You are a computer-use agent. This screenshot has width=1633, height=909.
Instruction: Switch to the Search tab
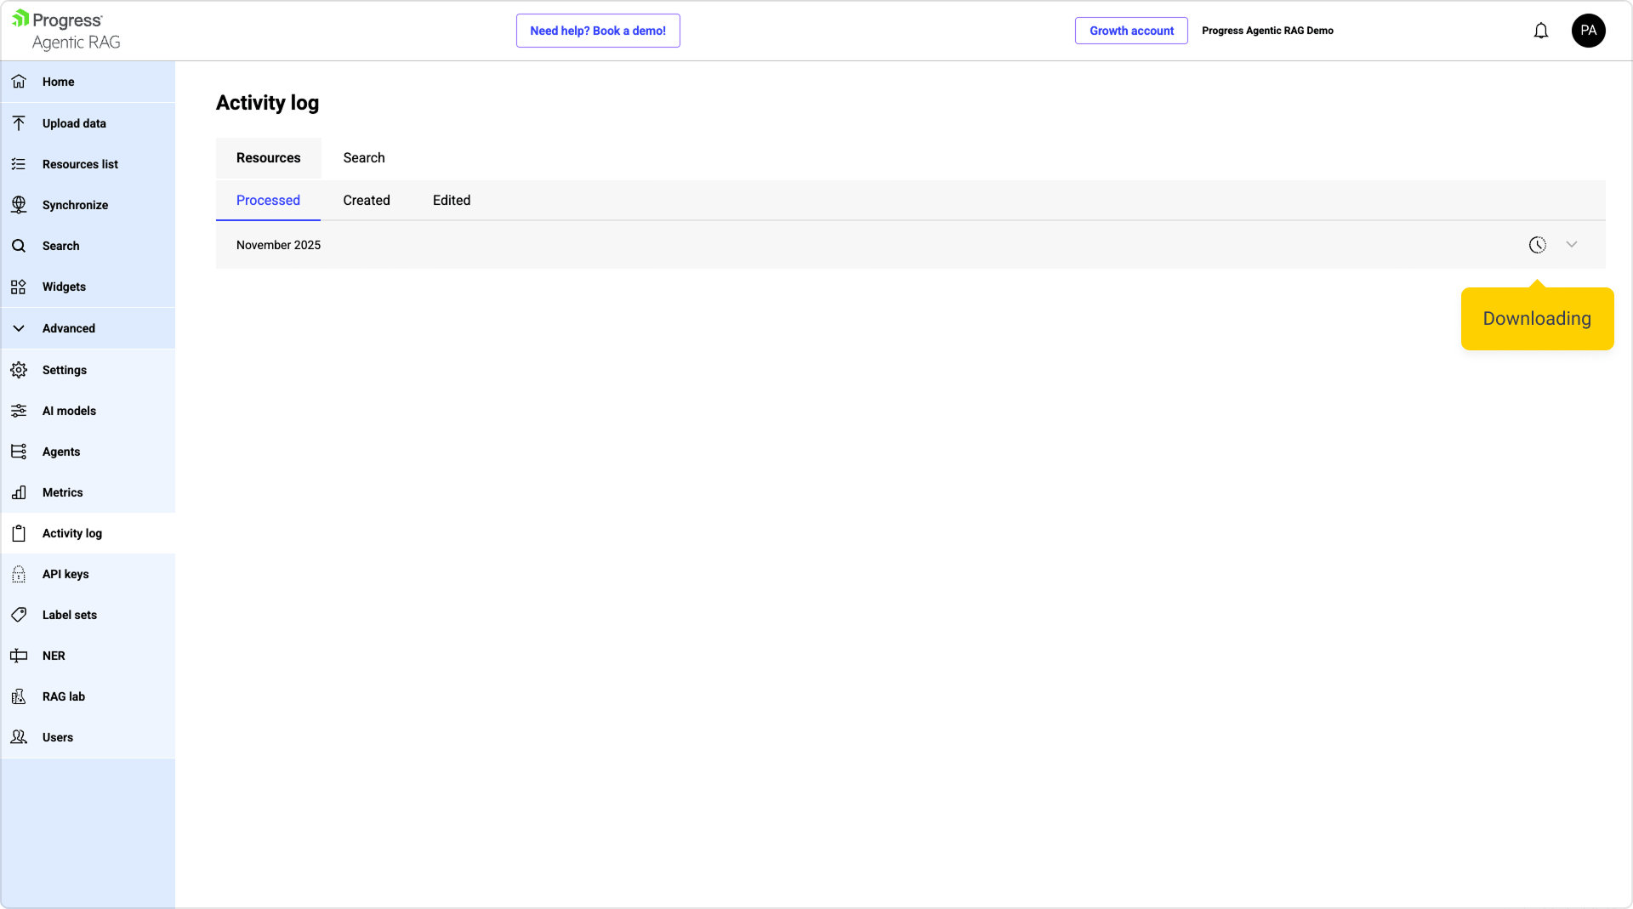coord(364,158)
